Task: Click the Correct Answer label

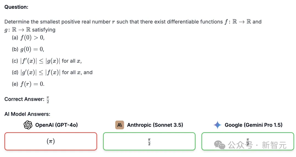Action: click(24, 99)
